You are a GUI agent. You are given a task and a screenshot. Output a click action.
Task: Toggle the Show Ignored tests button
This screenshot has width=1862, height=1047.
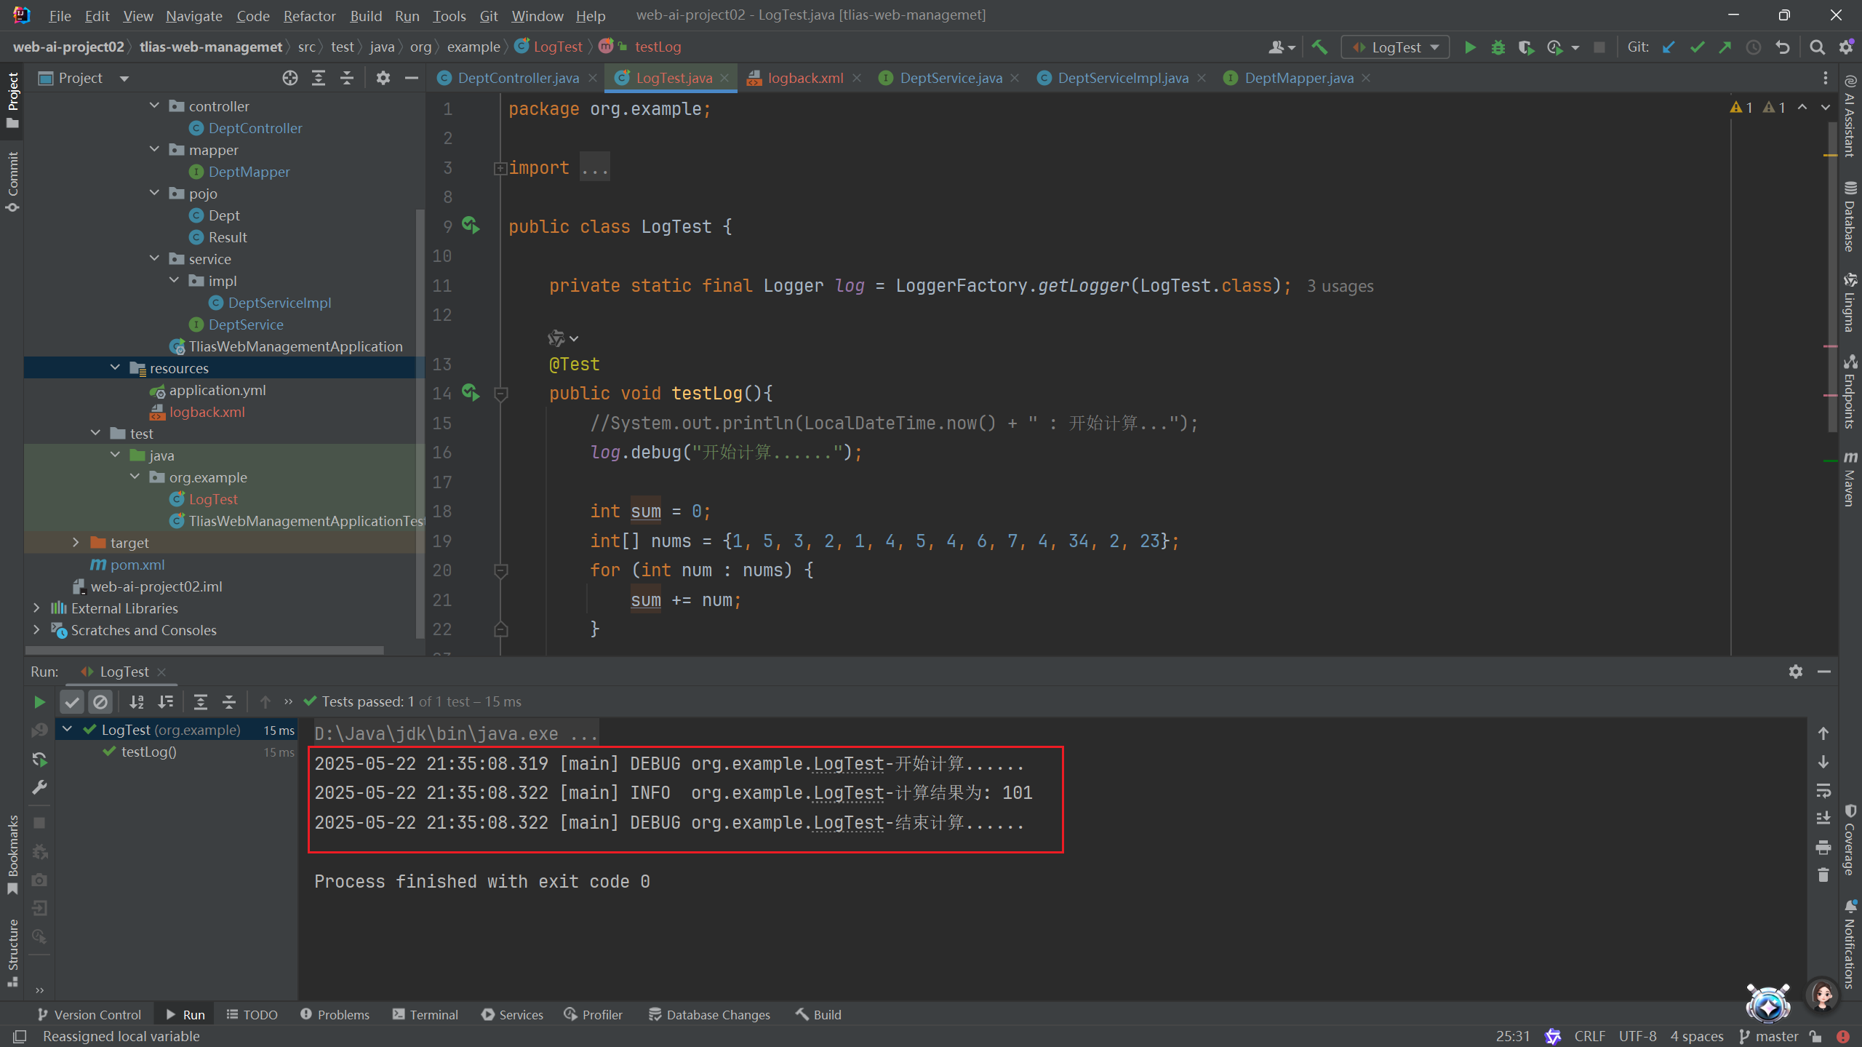(100, 701)
